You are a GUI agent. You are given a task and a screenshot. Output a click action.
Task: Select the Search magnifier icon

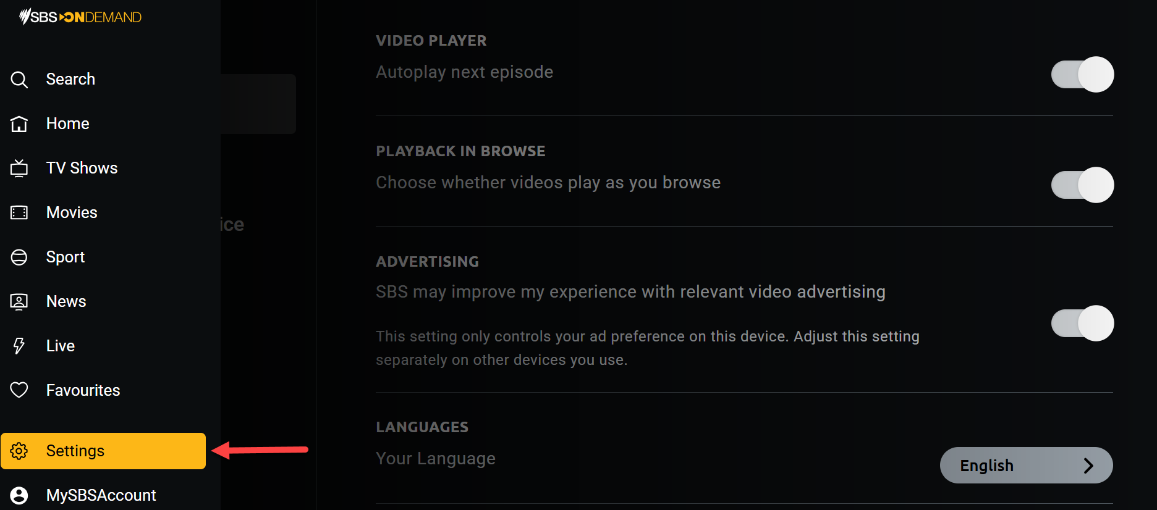click(x=19, y=79)
